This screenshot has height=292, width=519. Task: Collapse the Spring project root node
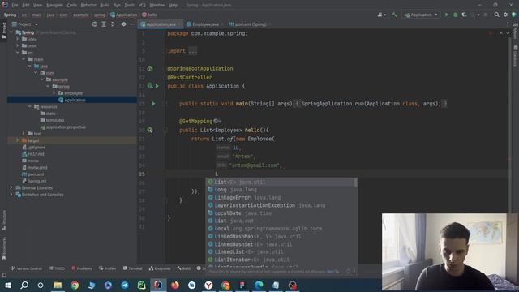click(11, 32)
